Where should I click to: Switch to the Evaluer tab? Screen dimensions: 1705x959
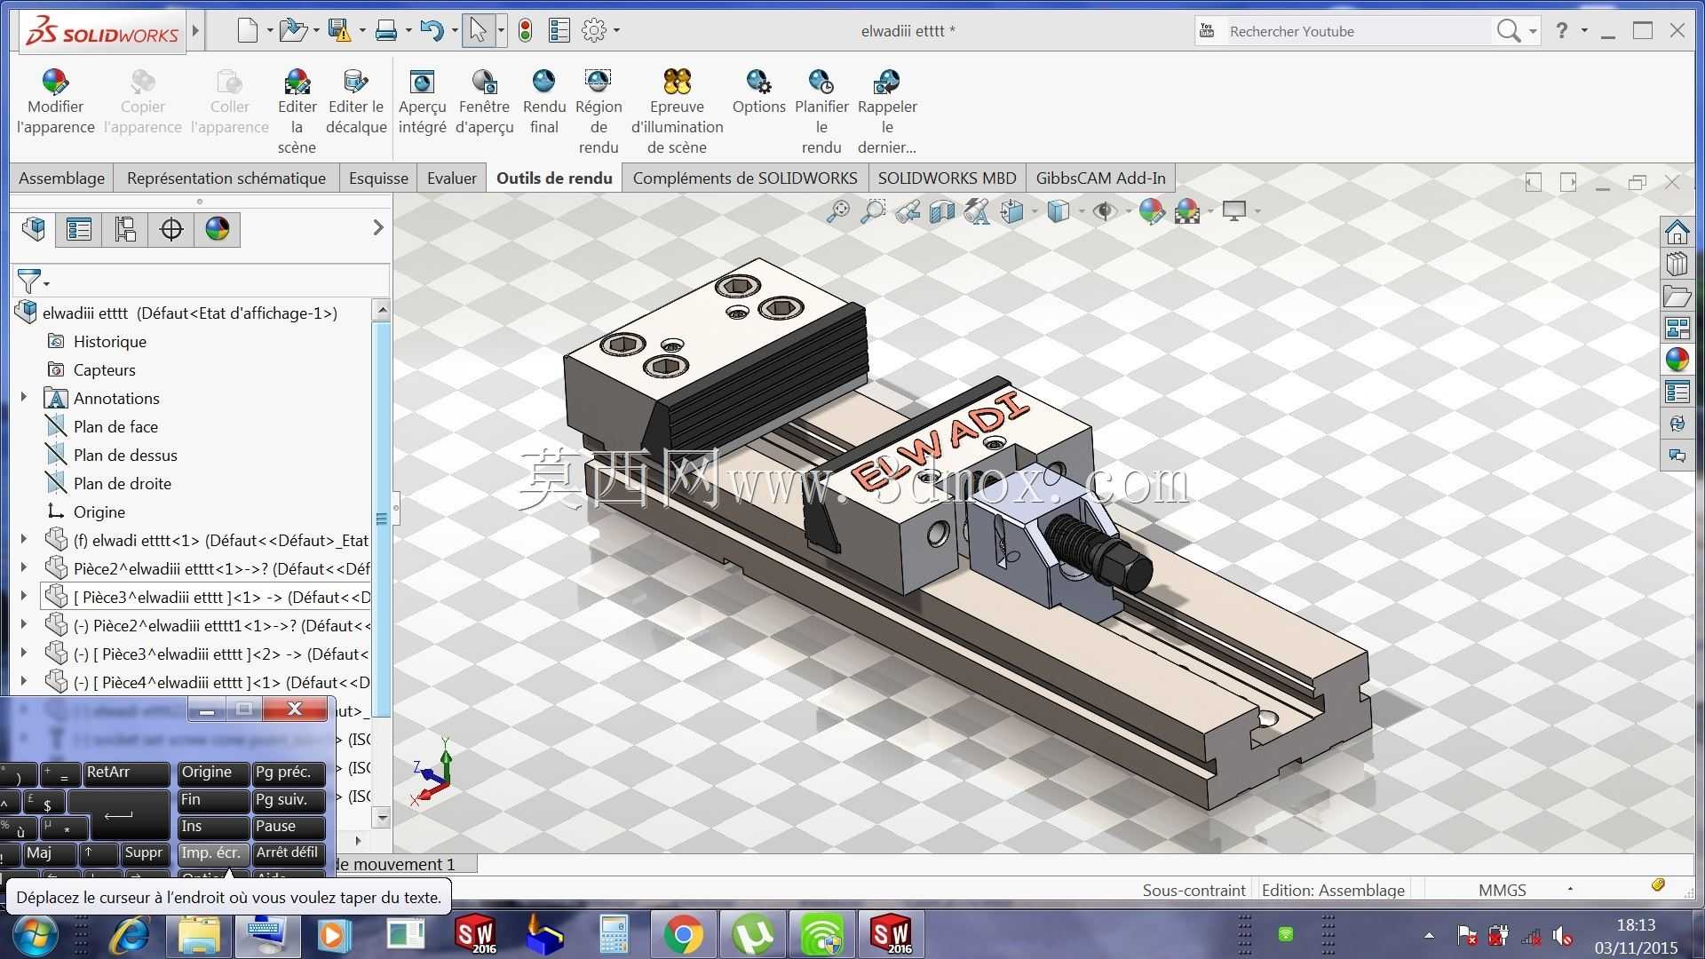[x=452, y=178]
